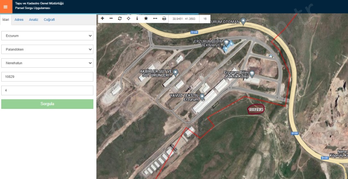Open the Erzurum province dropdown
Screen dimensions: 348x179
click(47, 35)
